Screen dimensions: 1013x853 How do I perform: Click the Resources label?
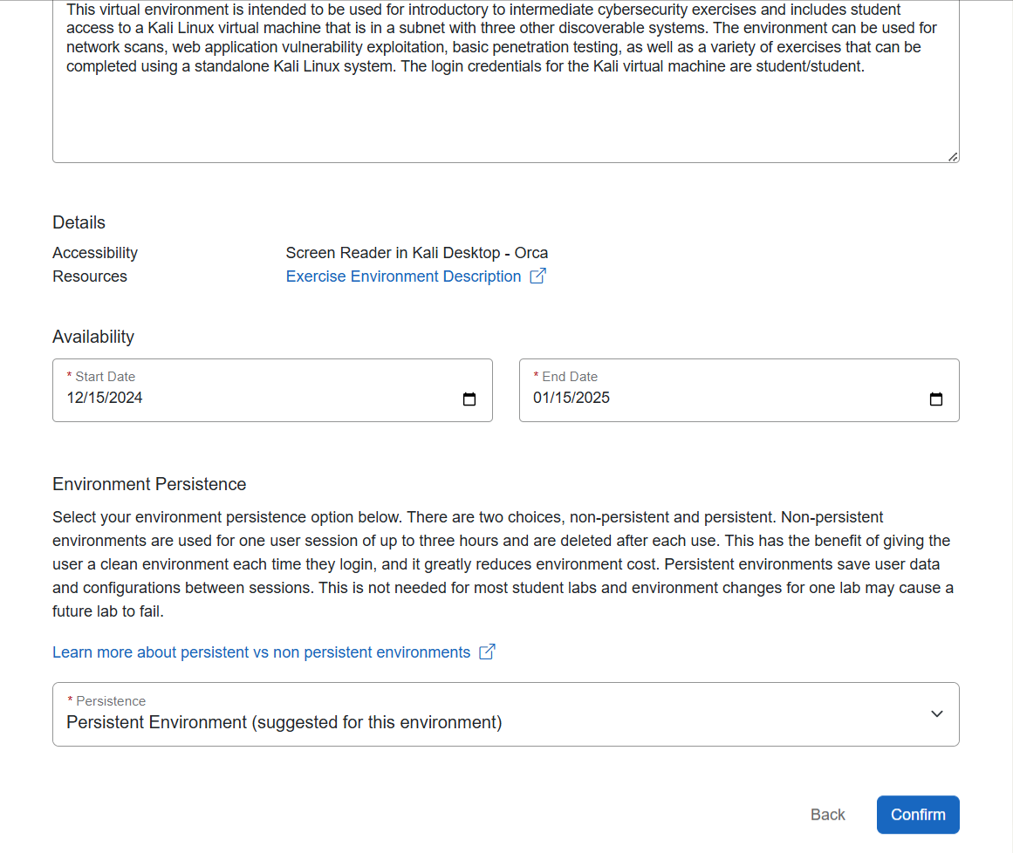(90, 276)
